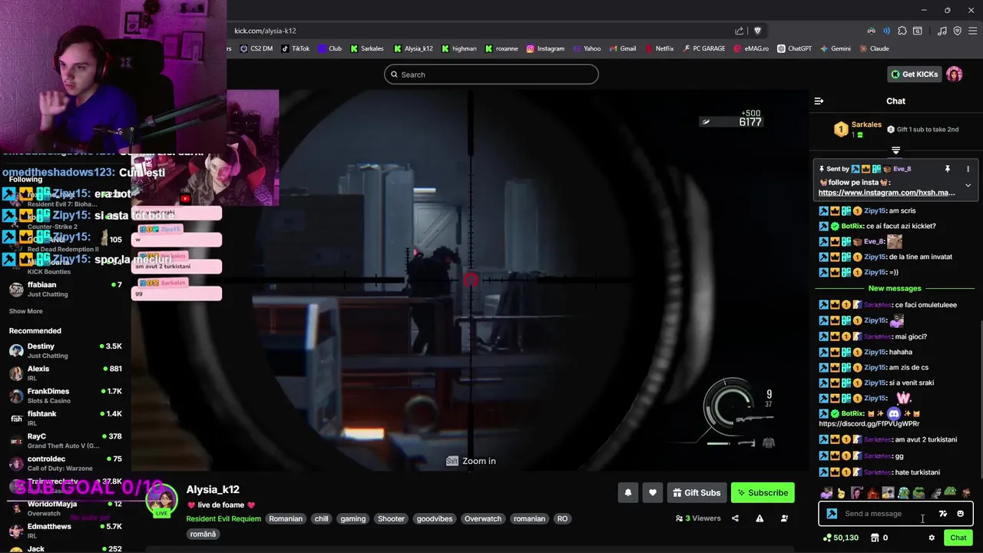Open Destiny recommended channel
The height and width of the screenshot is (553, 983).
[x=65, y=350]
